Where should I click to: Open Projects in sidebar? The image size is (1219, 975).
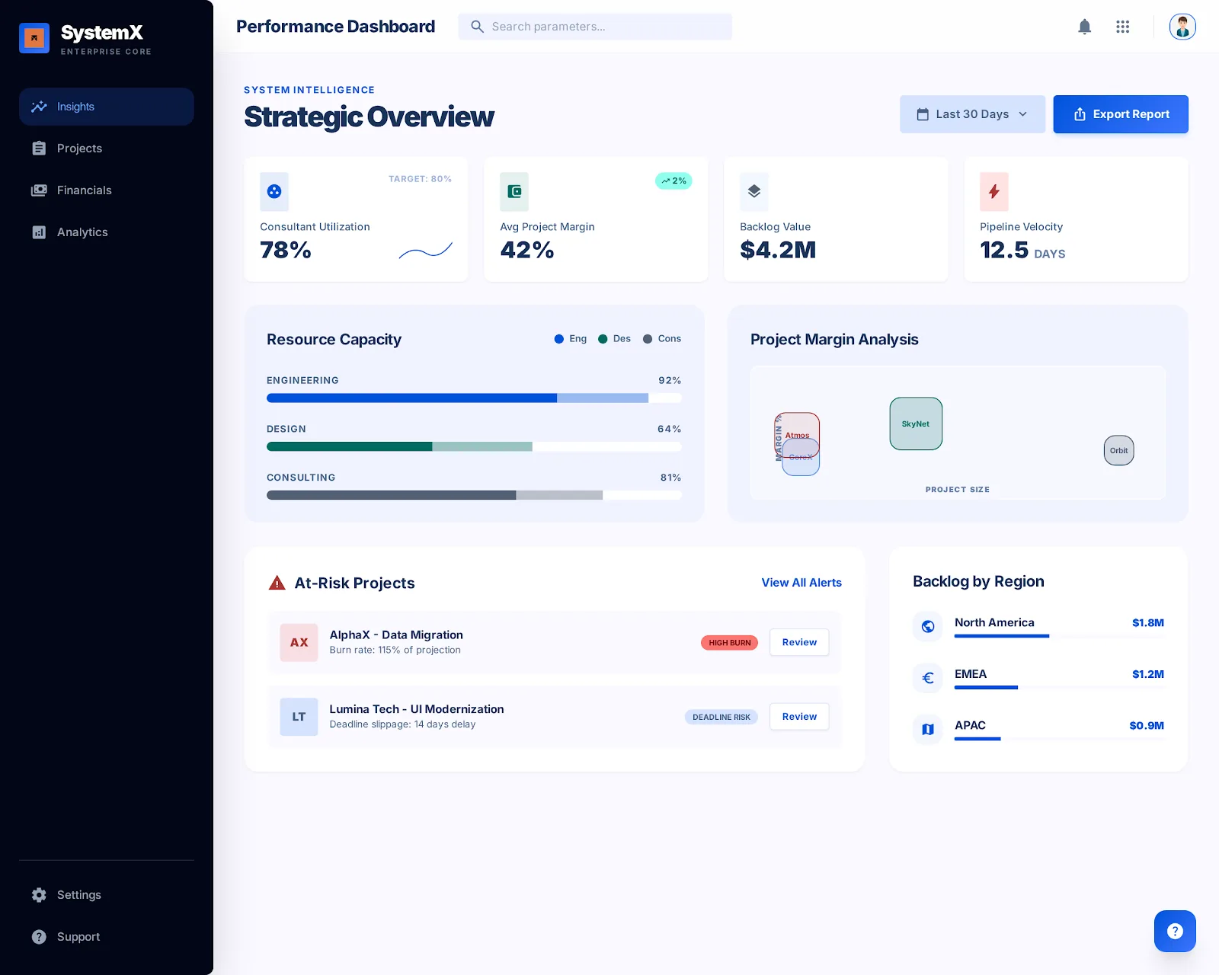107,149
